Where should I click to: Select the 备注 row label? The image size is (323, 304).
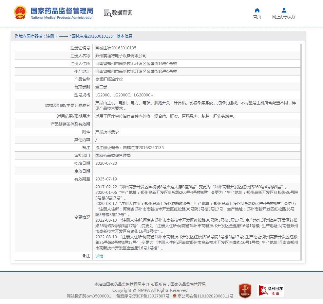pos(86,147)
